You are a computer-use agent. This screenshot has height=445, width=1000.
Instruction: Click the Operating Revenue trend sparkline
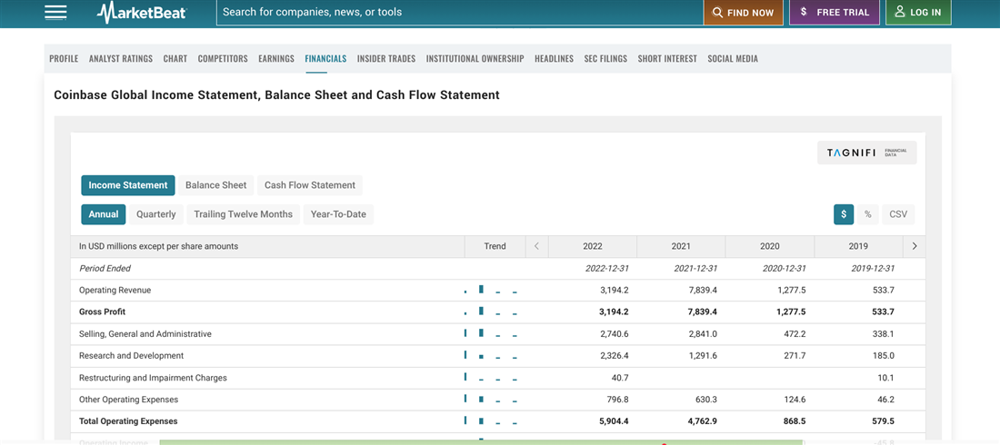(491, 291)
